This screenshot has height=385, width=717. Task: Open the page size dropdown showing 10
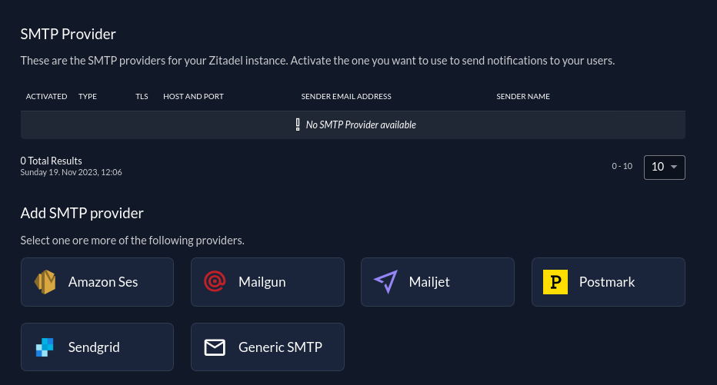pos(664,167)
